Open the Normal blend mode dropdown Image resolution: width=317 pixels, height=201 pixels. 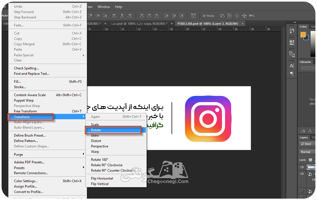(x=307, y=152)
